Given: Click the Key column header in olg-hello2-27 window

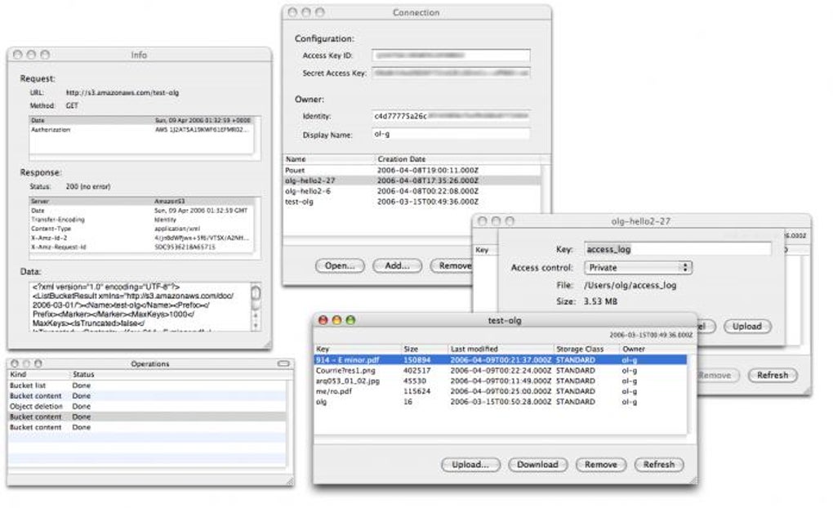Looking at the screenshot, I should (x=484, y=250).
